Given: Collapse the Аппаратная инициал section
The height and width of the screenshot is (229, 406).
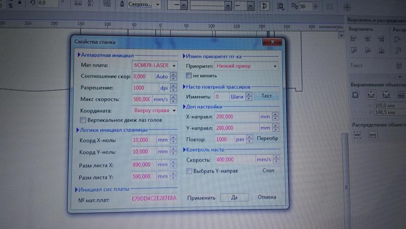Looking at the screenshot, I should [x=78, y=55].
